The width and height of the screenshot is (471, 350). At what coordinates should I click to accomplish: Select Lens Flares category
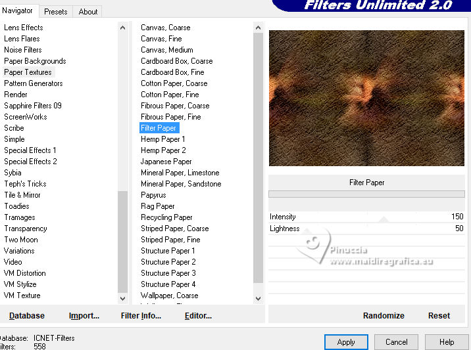(x=22, y=39)
